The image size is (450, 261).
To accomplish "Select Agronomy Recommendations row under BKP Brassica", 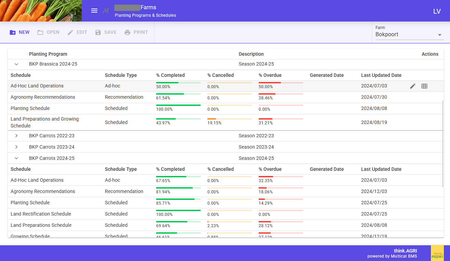I will click(43, 97).
